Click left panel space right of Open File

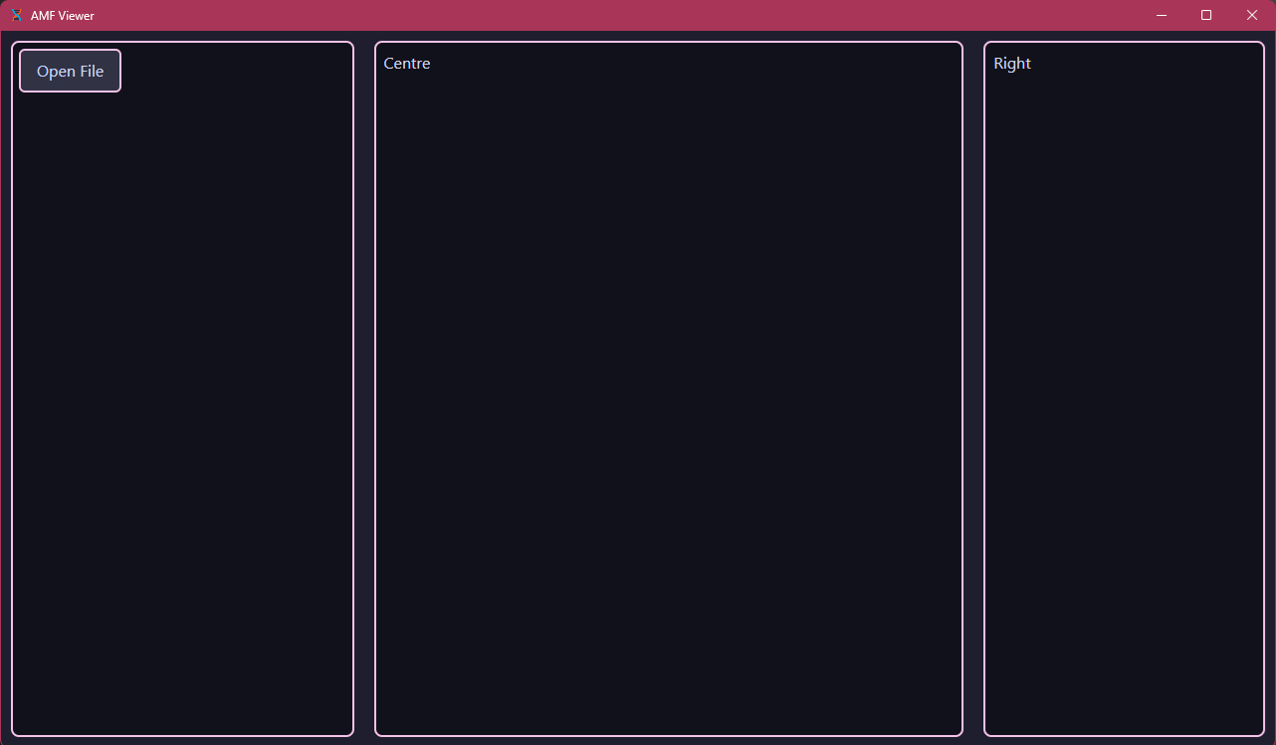(x=239, y=71)
